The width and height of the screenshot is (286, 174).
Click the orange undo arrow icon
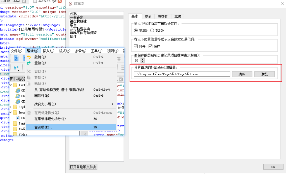pyautogui.click(x=29, y=57)
